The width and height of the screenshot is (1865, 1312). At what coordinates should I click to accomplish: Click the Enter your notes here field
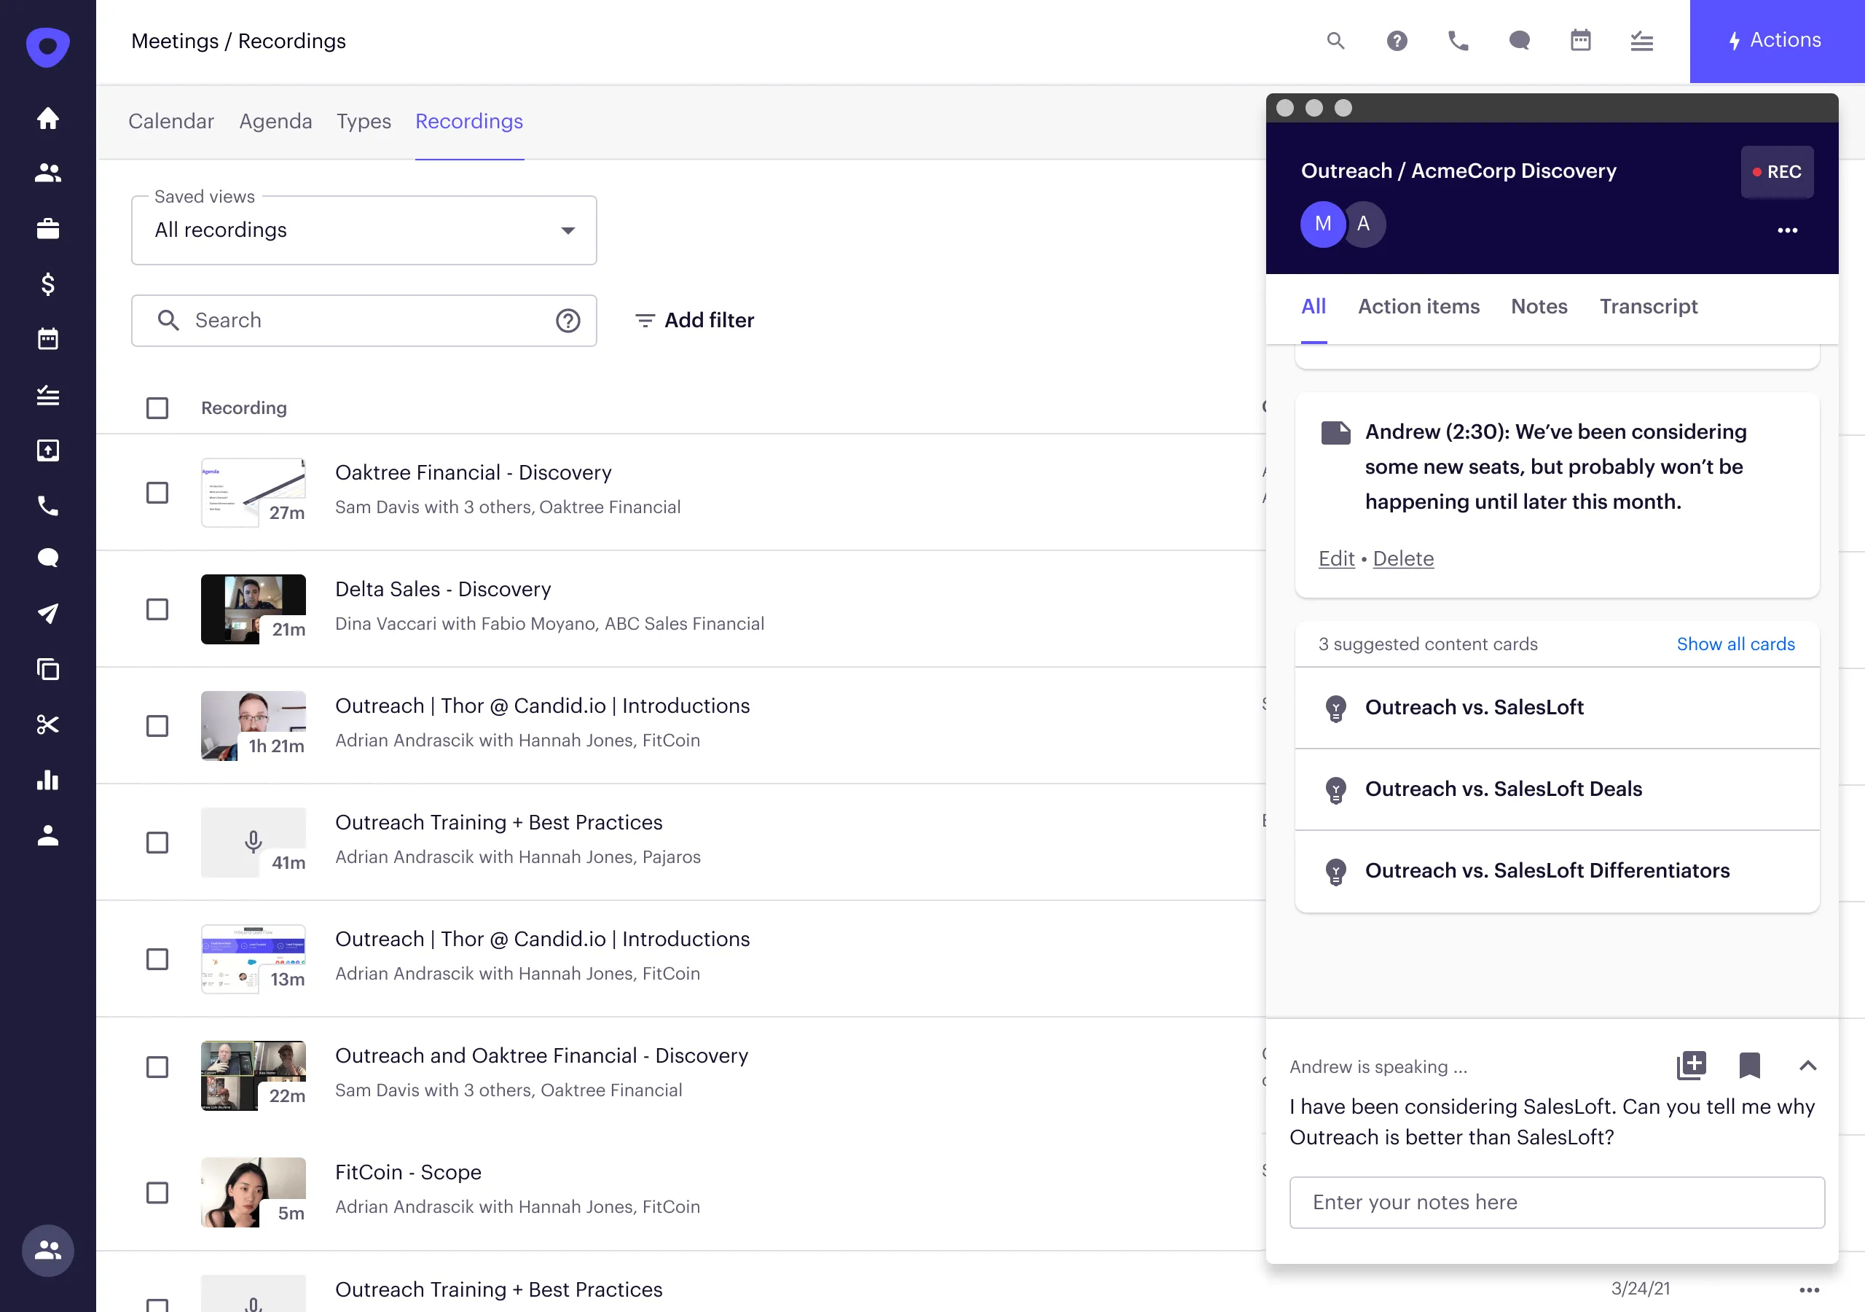[1556, 1202]
